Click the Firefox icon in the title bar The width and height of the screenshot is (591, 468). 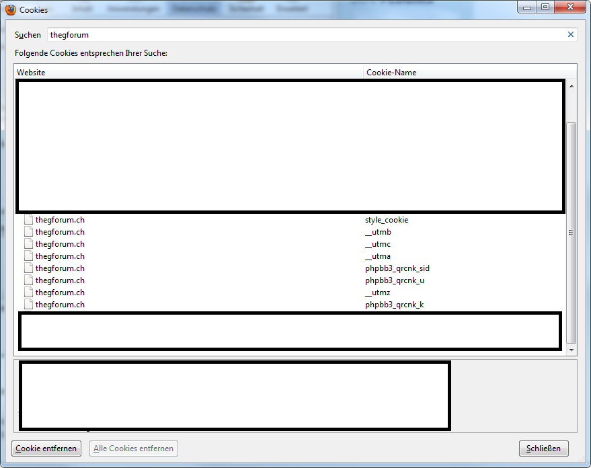(11, 9)
